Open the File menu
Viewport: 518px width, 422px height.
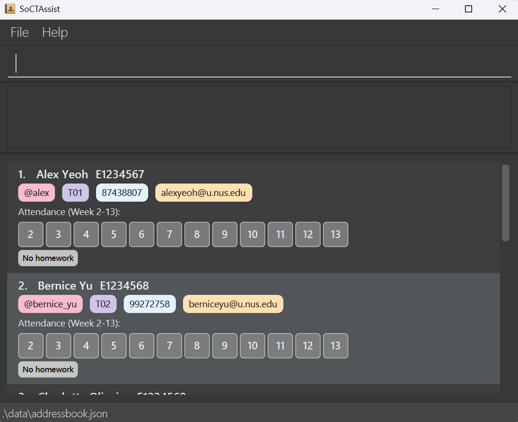pyautogui.click(x=20, y=32)
